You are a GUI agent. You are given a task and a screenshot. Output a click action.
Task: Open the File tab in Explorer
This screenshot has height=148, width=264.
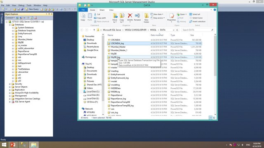pyautogui.click(x=83, y=10)
